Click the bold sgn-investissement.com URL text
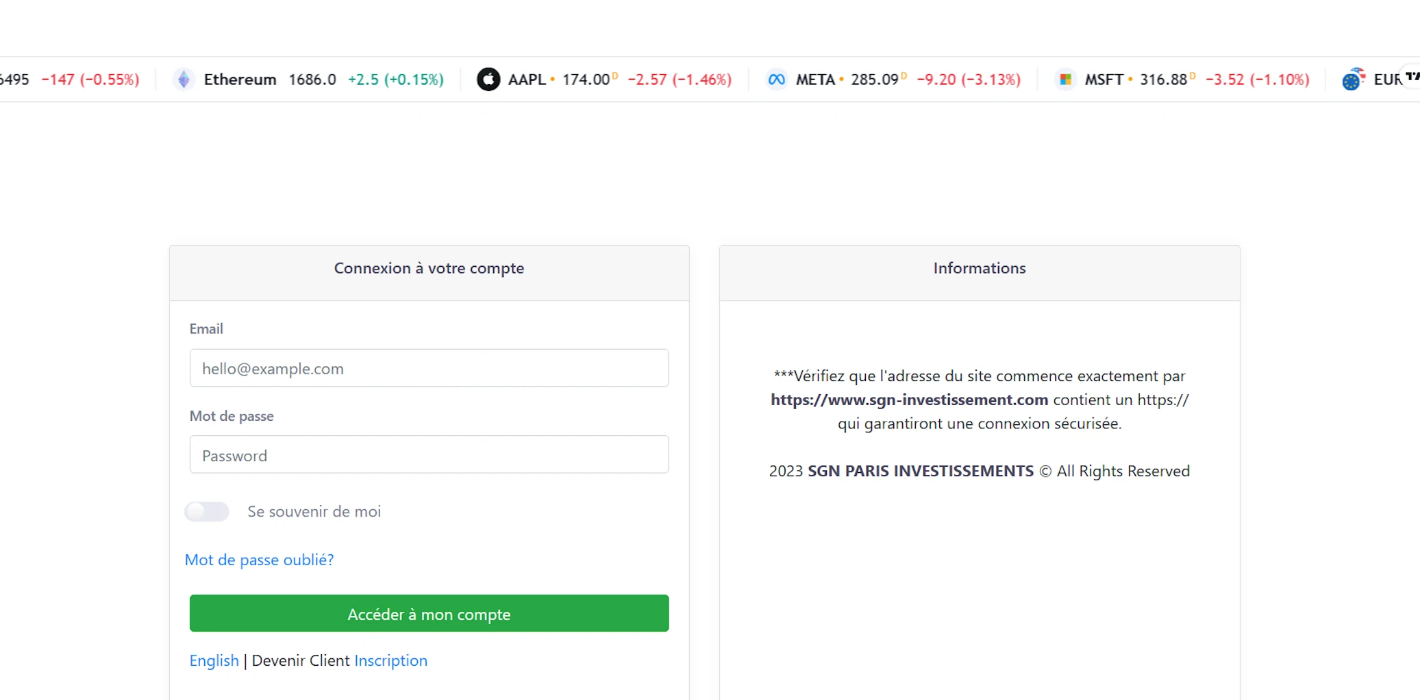 point(909,400)
